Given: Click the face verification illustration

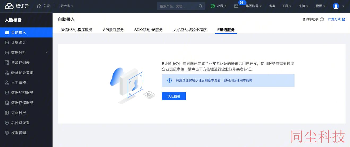Looking at the screenshot, I should tap(133, 85).
